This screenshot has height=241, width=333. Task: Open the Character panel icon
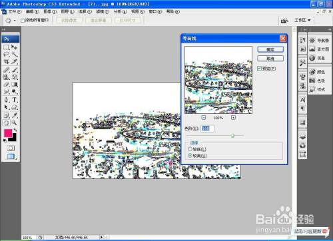coord(302,100)
